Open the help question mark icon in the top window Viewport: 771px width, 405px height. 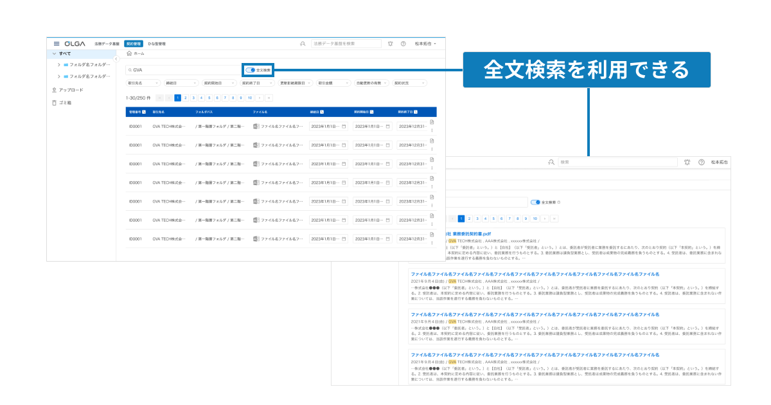[x=403, y=44]
